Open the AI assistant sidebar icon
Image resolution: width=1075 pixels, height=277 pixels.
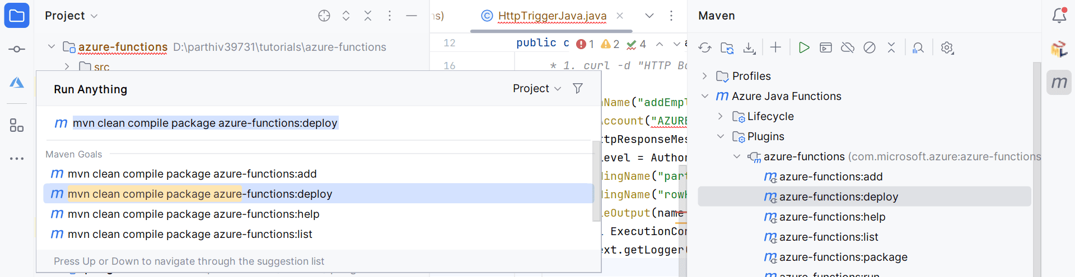(1059, 49)
